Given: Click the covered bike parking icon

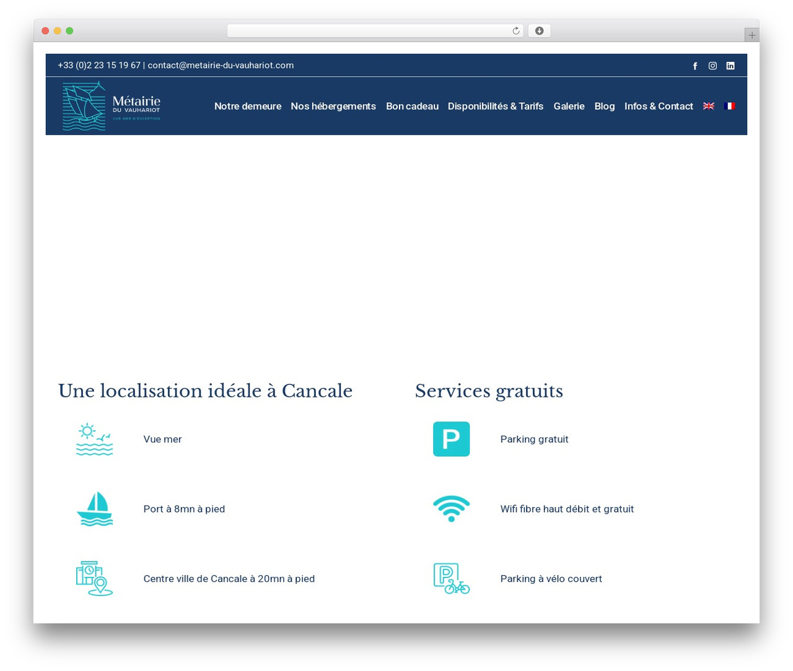Looking at the screenshot, I should [x=451, y=578].
